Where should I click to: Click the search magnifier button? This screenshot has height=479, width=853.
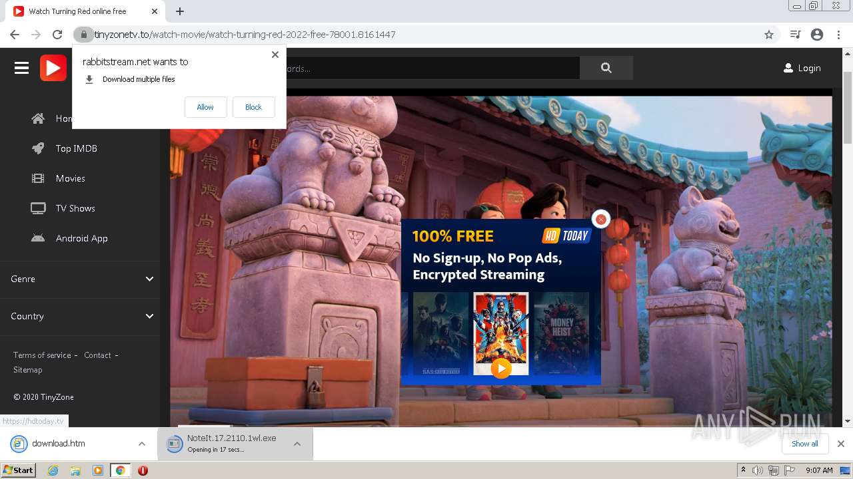[x=606, y=68]
